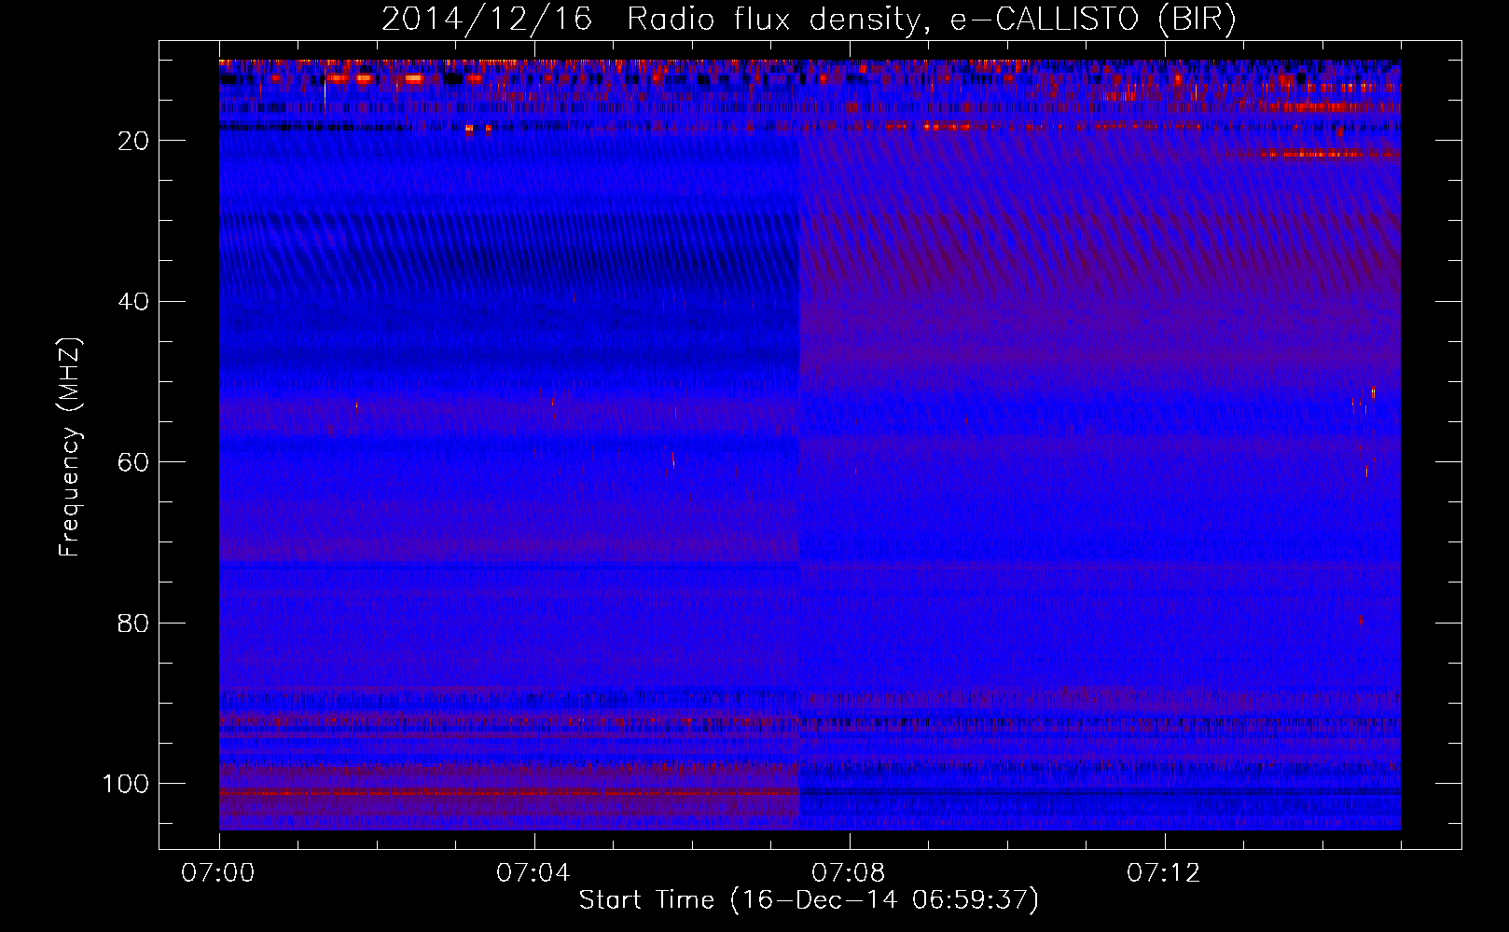The height and width of the screenshot is (932, 1509).
Task: Click the 07:08 time tick label
Action: [x=849, y=873]
